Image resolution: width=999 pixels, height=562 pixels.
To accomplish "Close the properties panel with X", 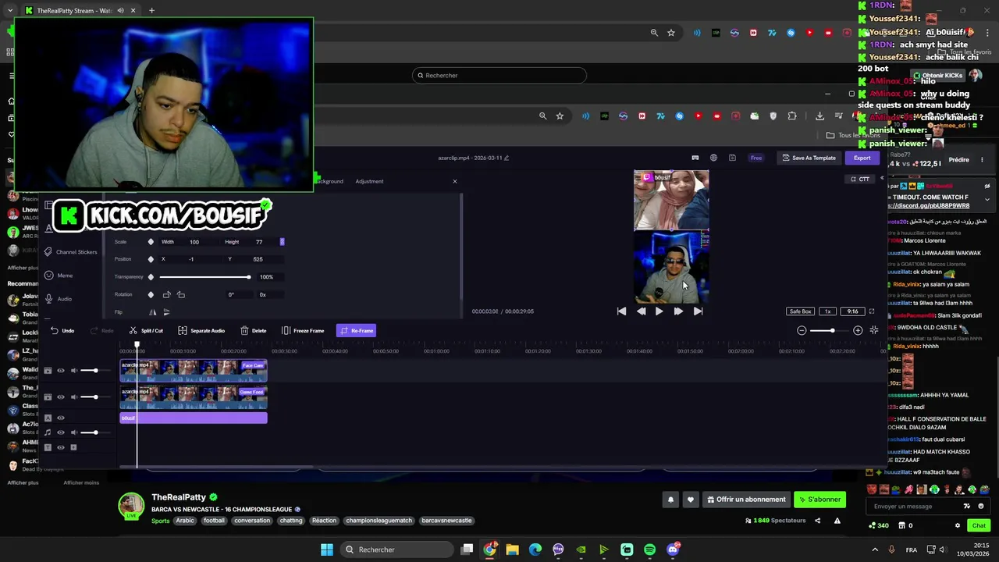I will pyautogui.click(x=455, y=181).
